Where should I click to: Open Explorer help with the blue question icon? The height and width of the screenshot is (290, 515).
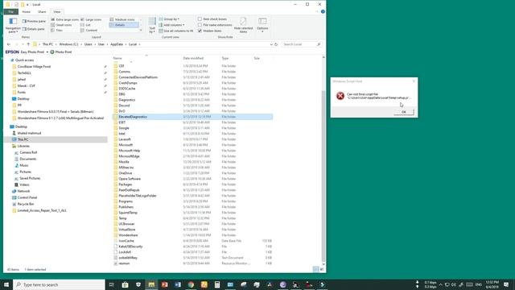323,11
